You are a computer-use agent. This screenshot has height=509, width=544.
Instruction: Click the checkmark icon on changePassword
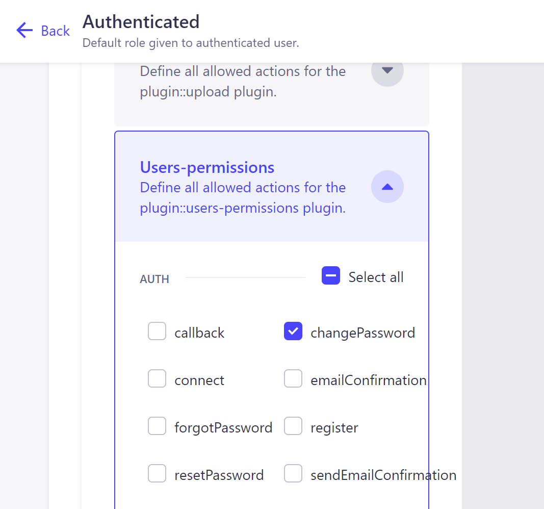[293, 331]
